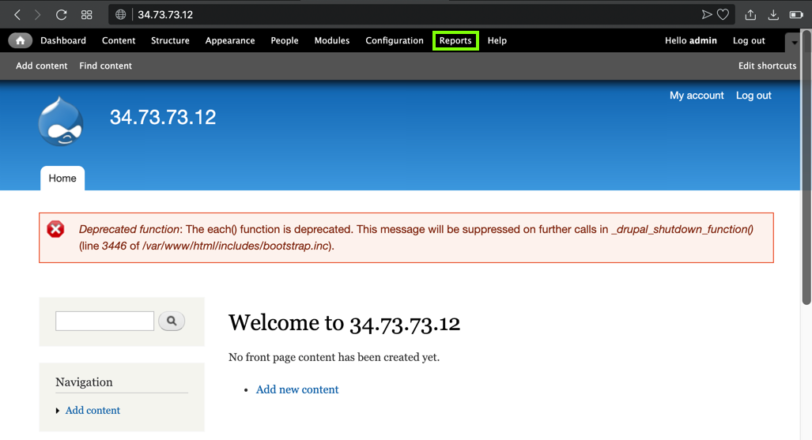Click the send arrow icon in address bar
This screenshot has height=440, width=812.
tap(706, 14)
